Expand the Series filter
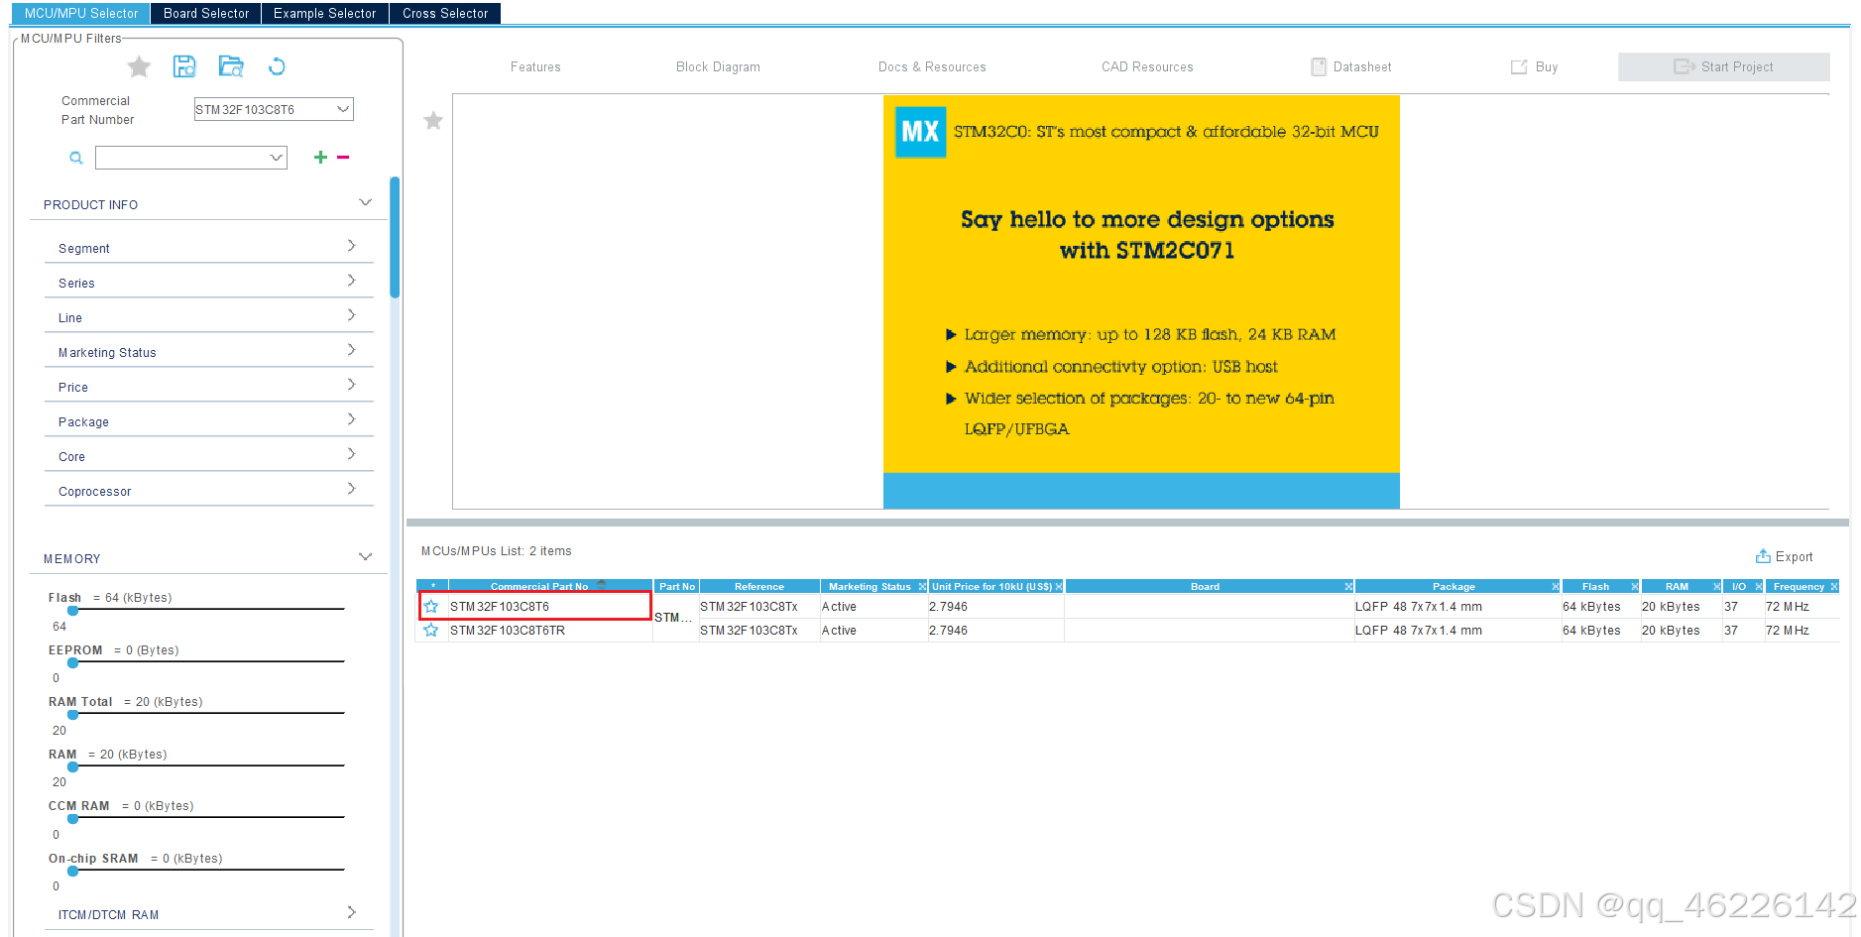 [x=351, y=281]
